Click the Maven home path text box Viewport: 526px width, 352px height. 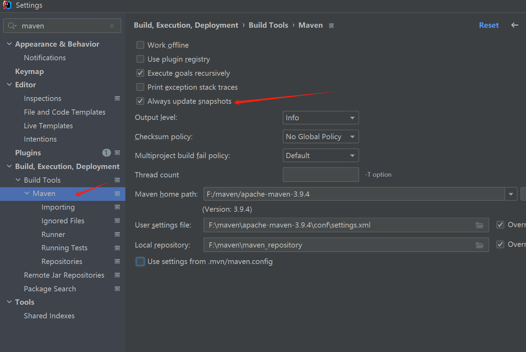(354, 194)
